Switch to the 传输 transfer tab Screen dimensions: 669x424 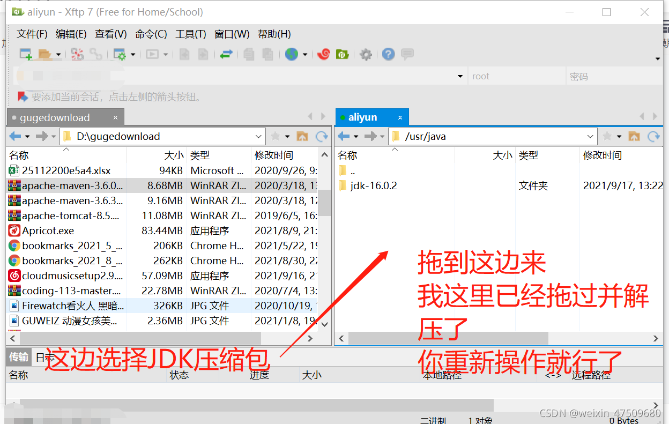tap(19, 357)
